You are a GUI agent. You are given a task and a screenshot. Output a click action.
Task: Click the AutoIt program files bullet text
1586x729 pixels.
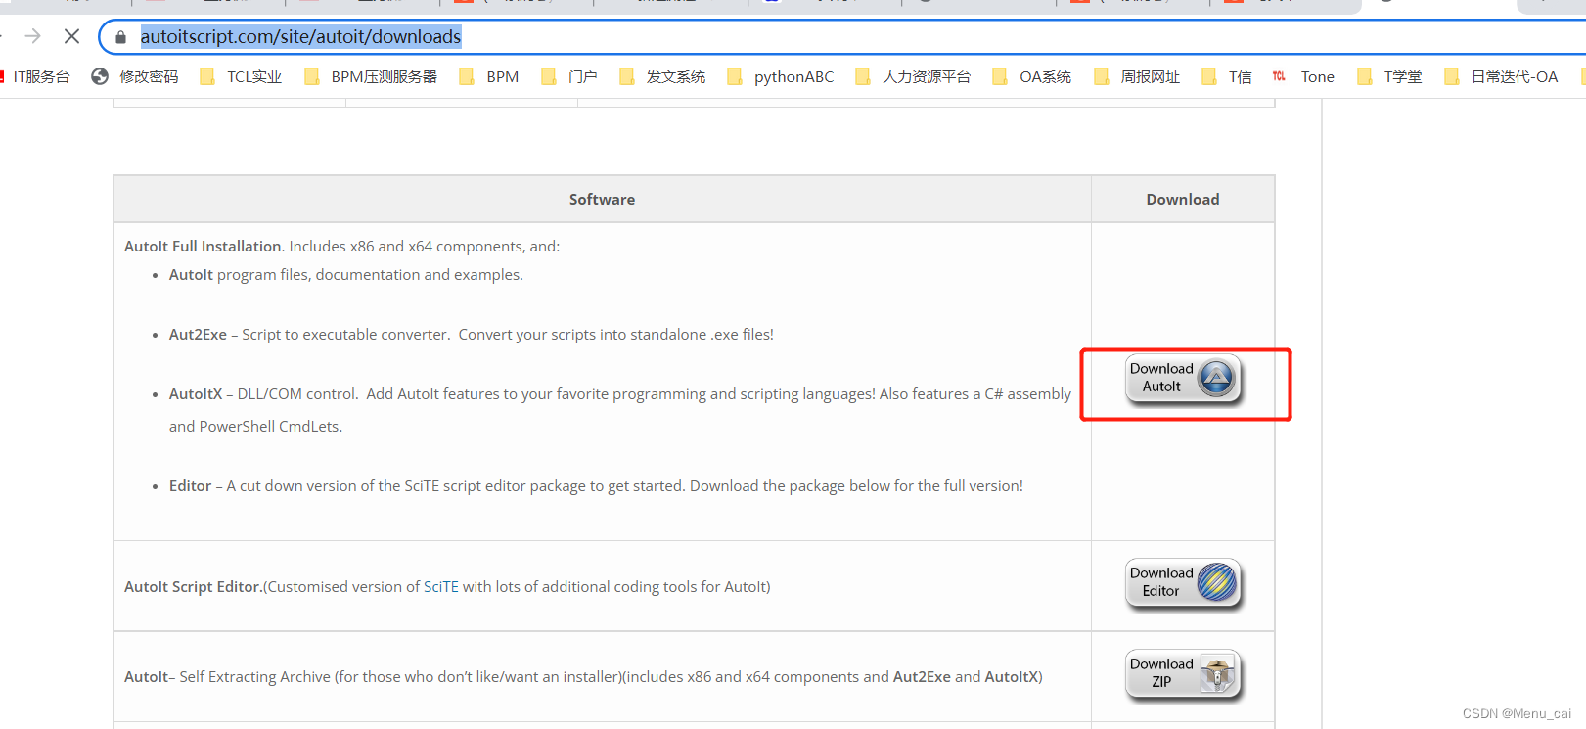point(346,275)
